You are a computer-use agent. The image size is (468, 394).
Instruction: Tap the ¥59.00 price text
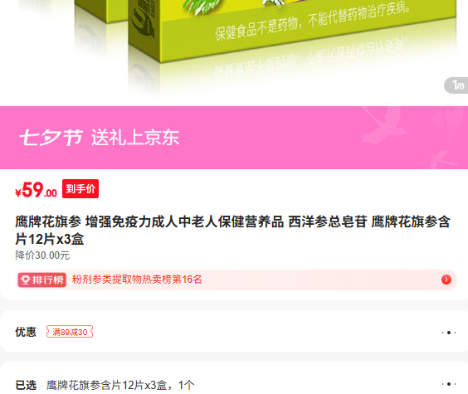[37, 190]
